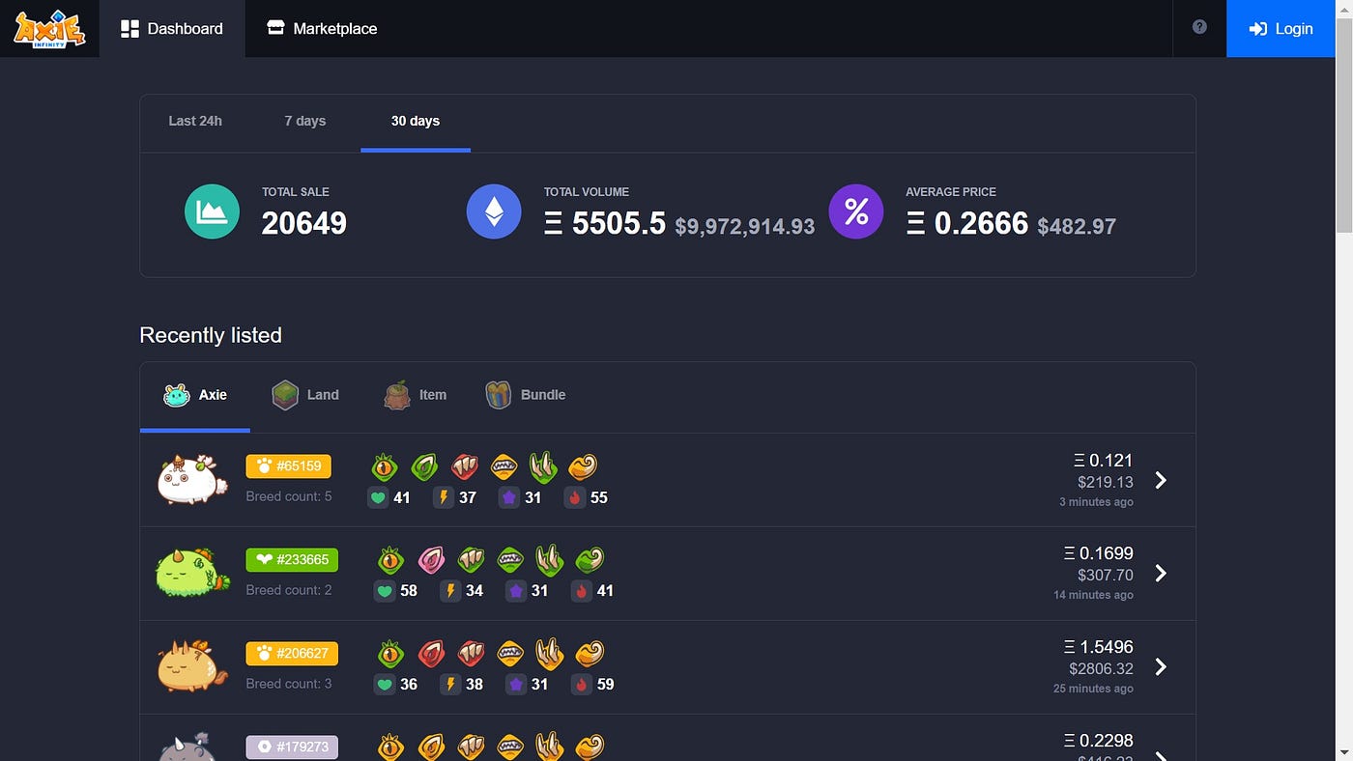Click the #65159 ID badge

(289, 466)
